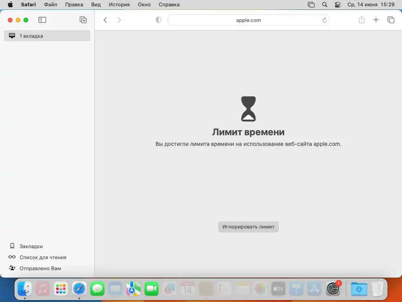
Task: Open Maps from the Dock
Action: [x=133, y=289]
